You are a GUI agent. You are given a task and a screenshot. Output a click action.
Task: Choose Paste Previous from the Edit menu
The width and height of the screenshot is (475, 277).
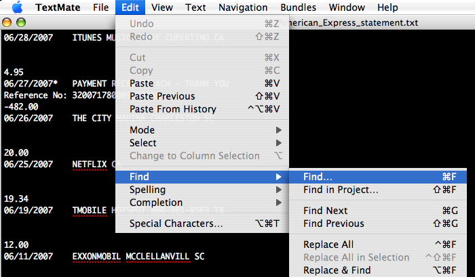[x=202, y=96]
